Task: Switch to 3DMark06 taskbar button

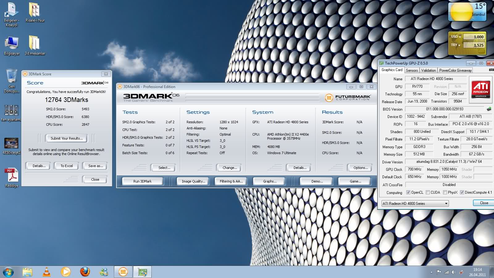Action: pos(123,272)
